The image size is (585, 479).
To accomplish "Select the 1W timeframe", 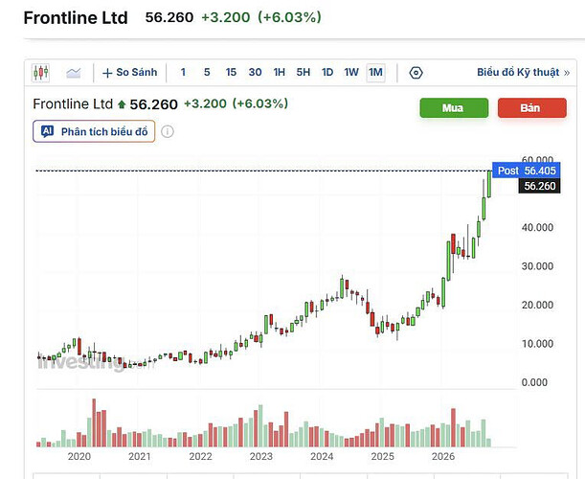I will tap(351, 73).
